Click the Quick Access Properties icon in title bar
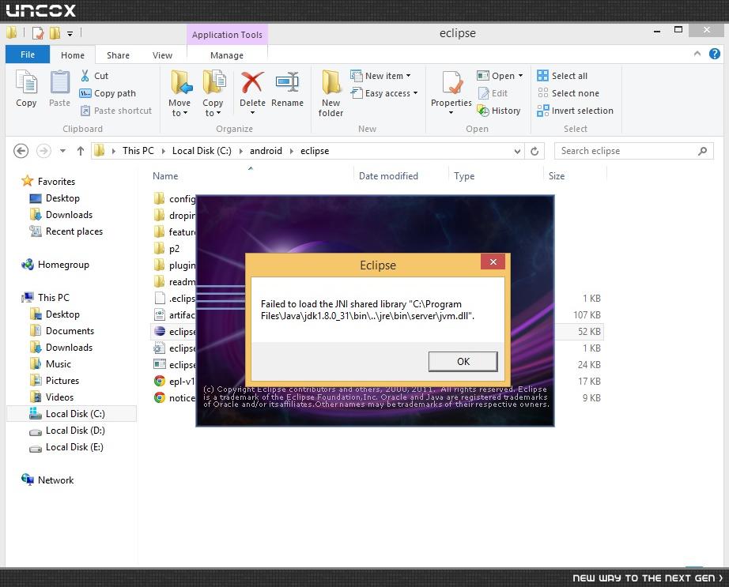This screenshot has width=729, height=587. click(x=38, y=33)
